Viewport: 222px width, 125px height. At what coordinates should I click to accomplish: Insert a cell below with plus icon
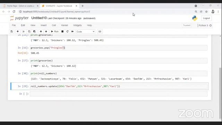click(x=18, y=32)
